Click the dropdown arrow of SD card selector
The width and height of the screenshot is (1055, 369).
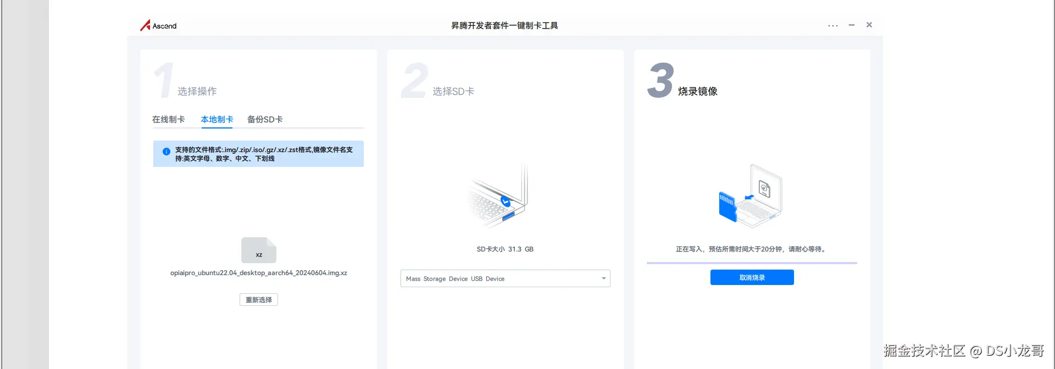tap(603, 278)
